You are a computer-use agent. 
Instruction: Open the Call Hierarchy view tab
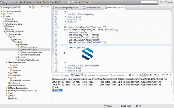117,76
